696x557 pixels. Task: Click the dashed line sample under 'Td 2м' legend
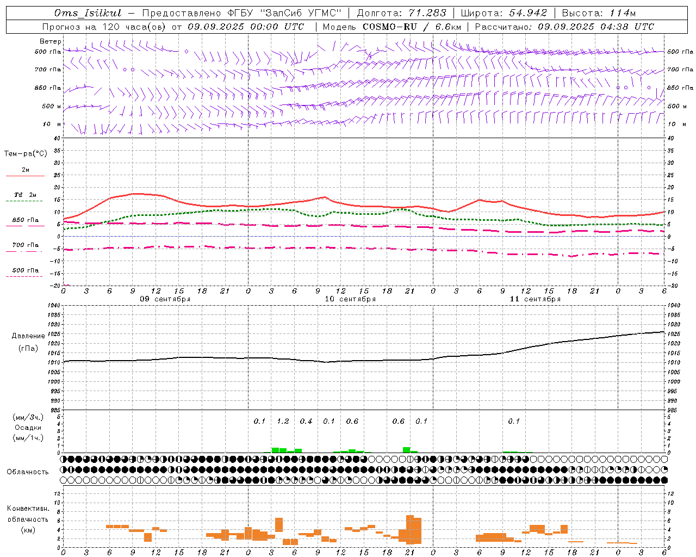click(24, 201)
